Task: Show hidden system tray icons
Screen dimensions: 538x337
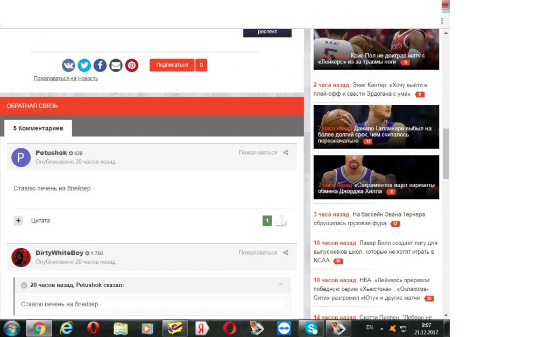Action: click(382, 327)
